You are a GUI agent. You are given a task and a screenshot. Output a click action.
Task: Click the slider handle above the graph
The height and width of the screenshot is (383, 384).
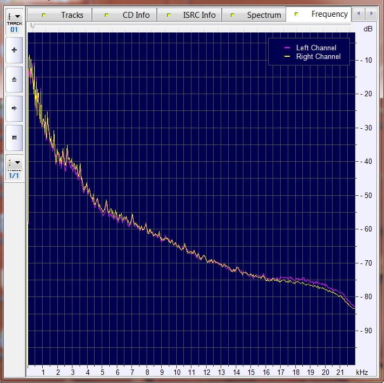33,25
